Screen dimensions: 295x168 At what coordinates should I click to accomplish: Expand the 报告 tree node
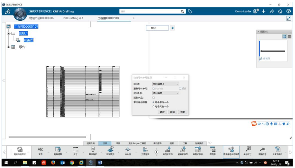[9, 47]
